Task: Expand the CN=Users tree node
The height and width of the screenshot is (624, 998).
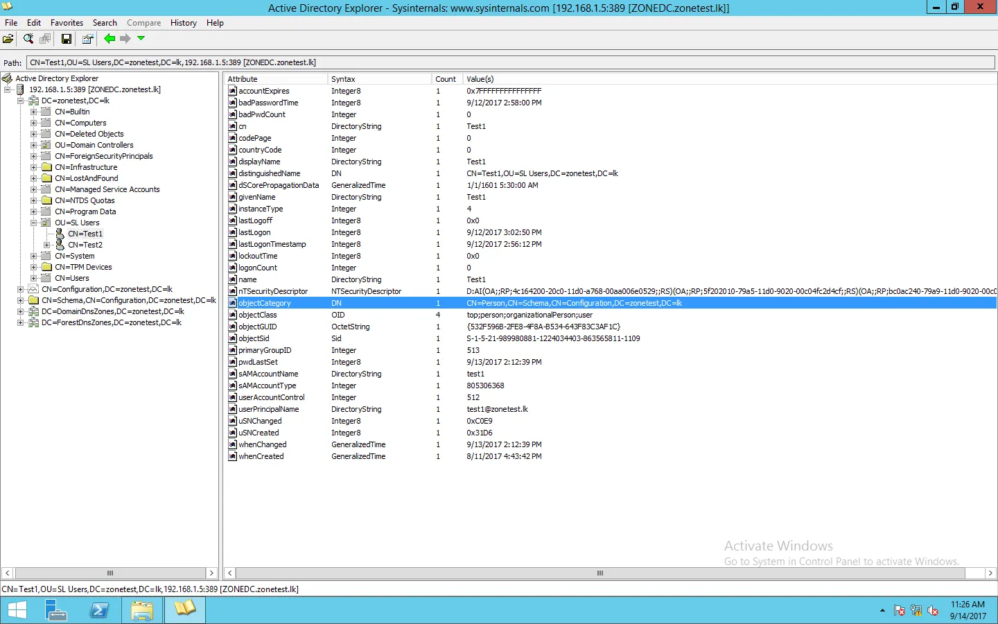Action: (34, 278)
